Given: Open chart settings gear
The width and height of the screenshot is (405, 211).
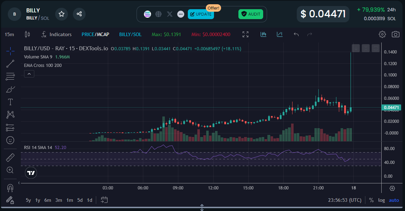Looking at the screenshot, I should click(382, 34).
